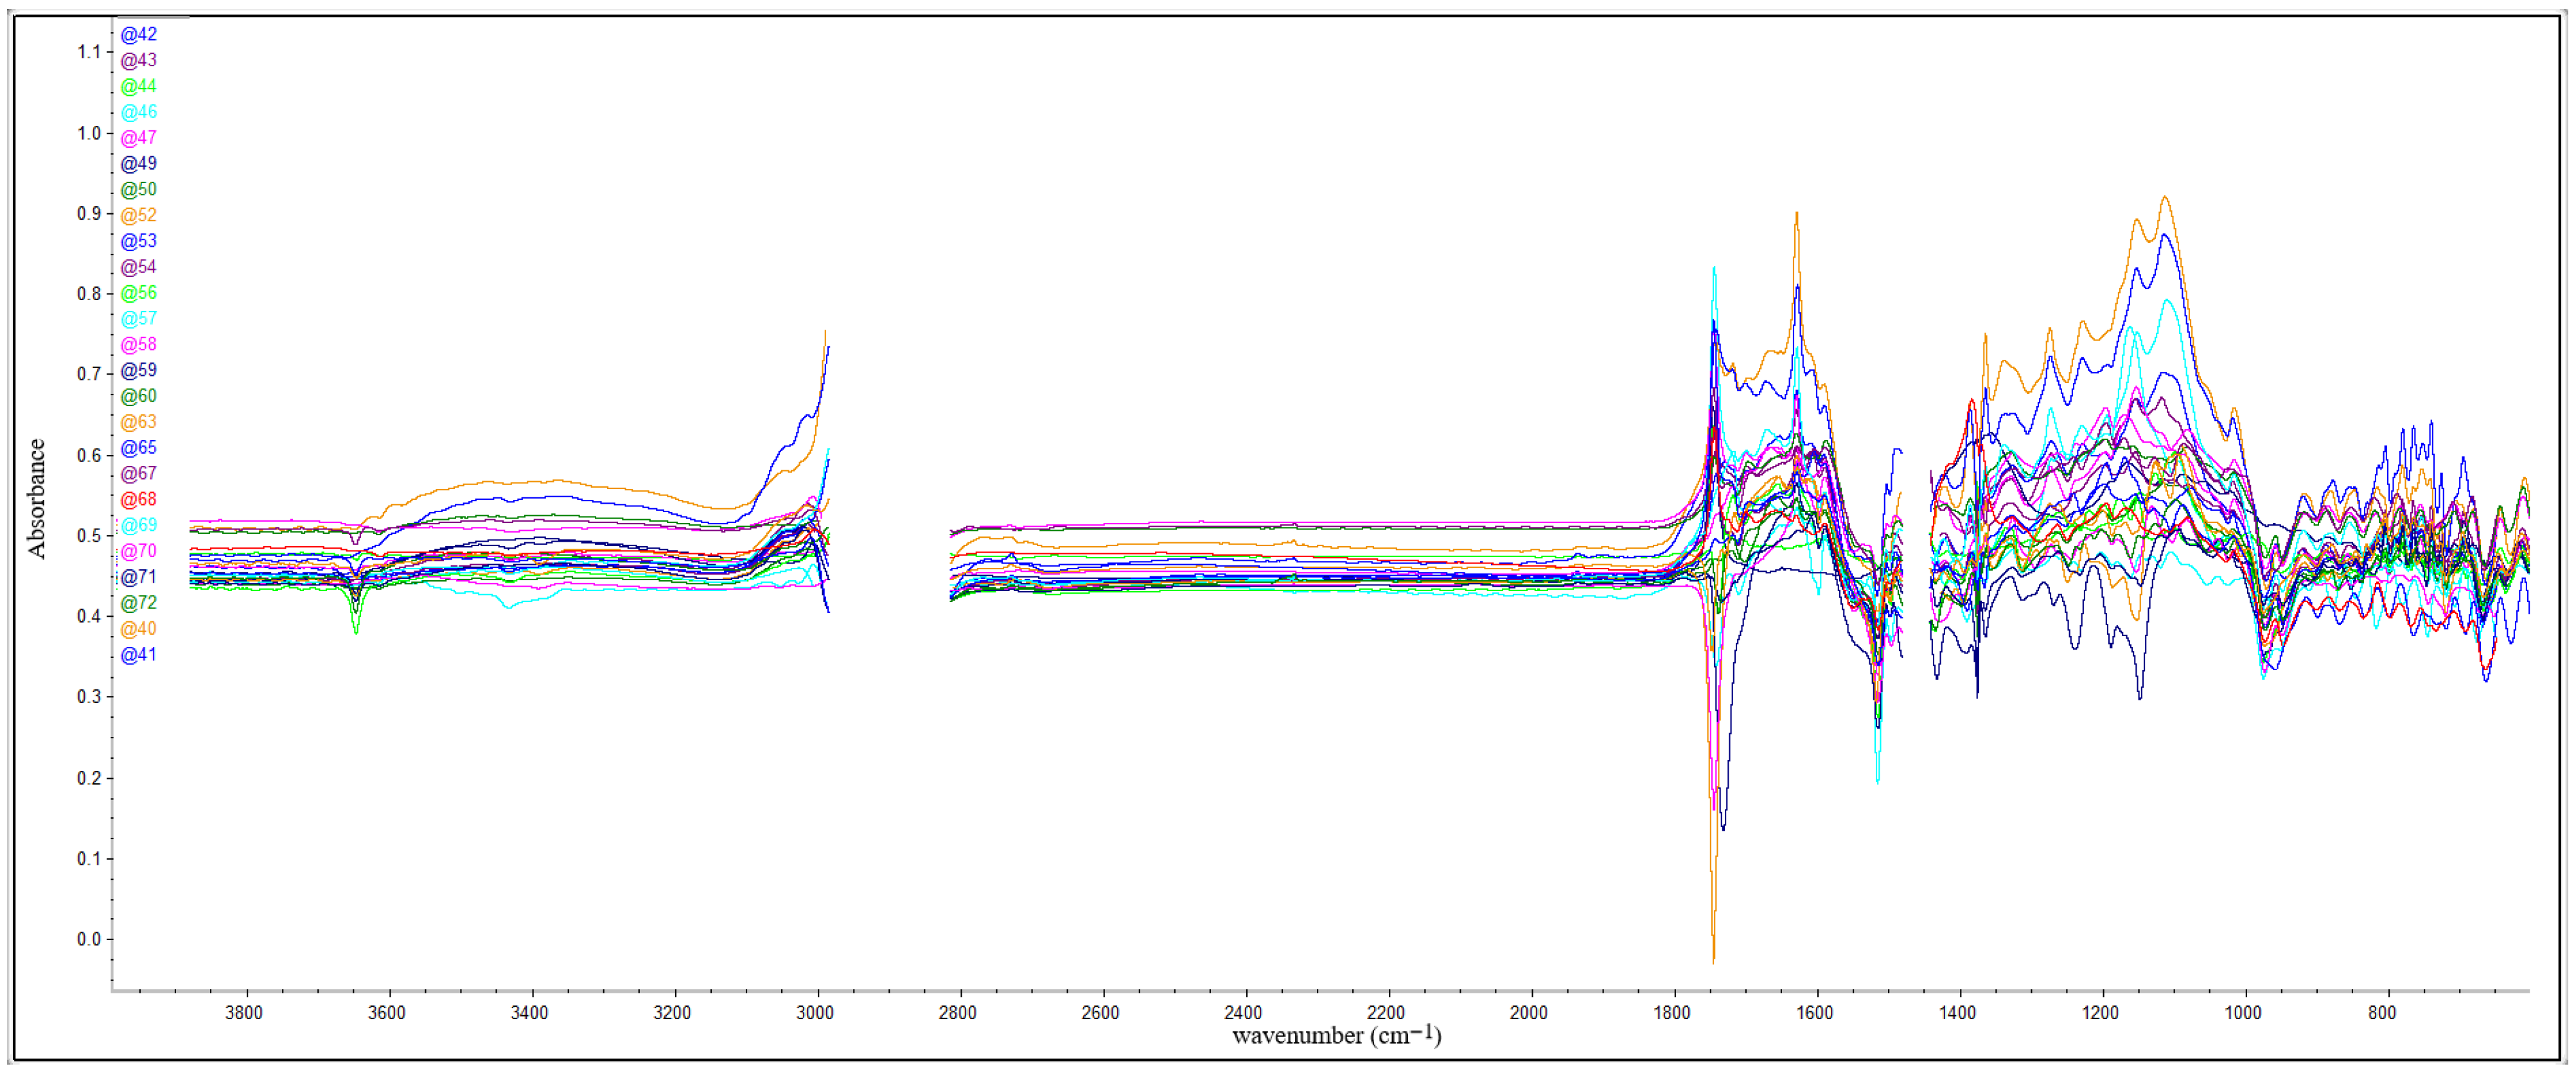Expand legend entry @59
The image size is (2576, 1073).
[x=139, y=370]
